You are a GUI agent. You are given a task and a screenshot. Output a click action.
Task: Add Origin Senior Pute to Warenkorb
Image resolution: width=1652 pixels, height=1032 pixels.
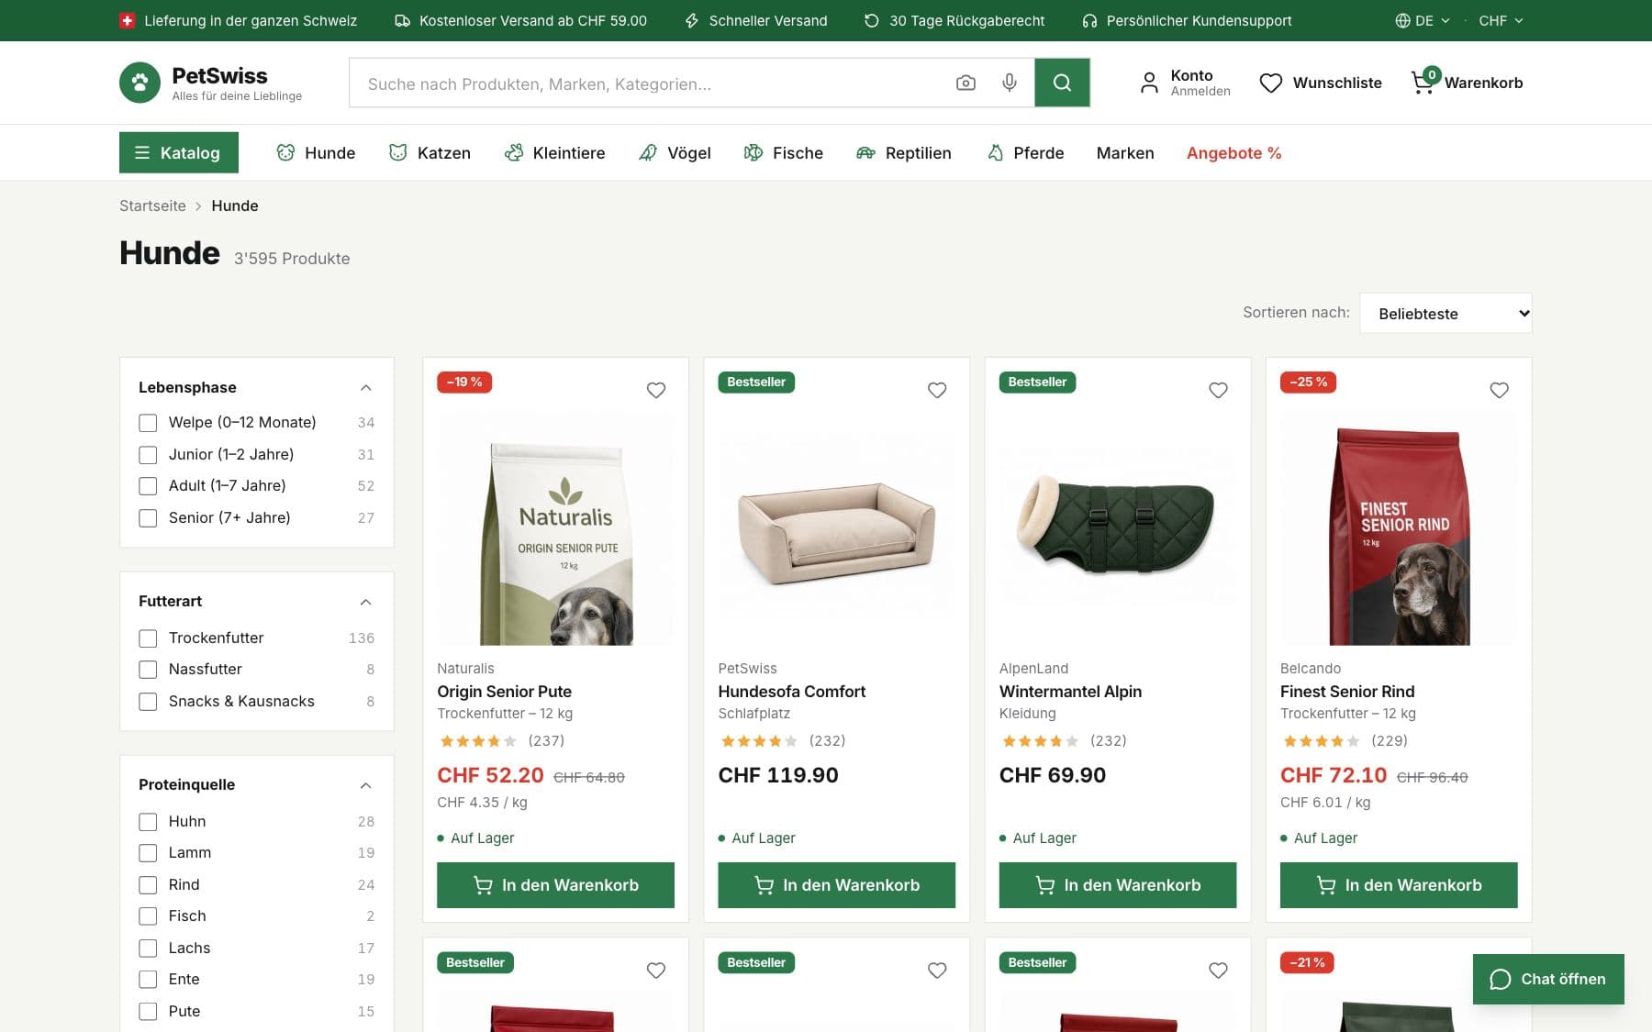[x=555, y=885]
